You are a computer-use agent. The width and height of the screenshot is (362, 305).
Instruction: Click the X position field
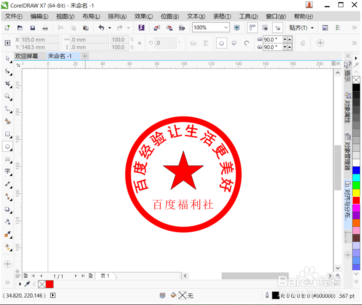tap(40, 40)
